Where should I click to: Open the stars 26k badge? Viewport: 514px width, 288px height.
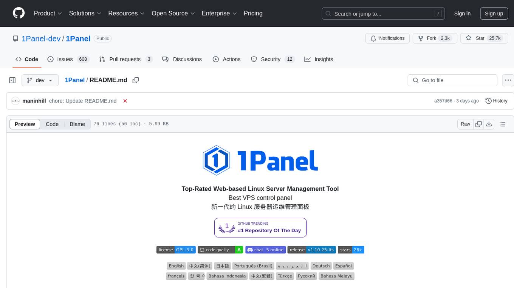(x=351, y=250)
